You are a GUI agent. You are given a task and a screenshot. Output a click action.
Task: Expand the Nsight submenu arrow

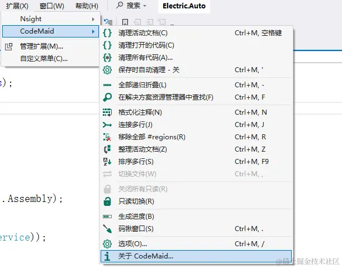pos(93,19)
